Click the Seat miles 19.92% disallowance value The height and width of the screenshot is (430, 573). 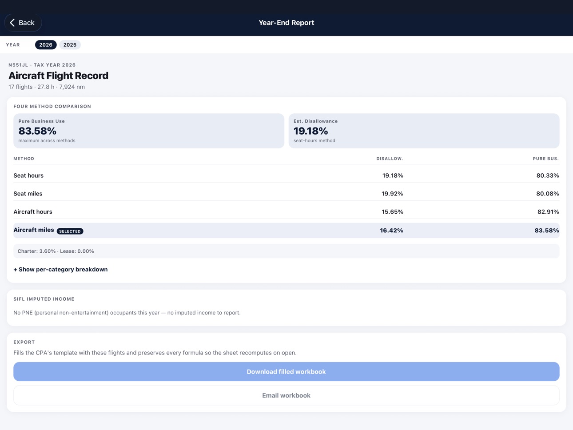click(392, 194)
